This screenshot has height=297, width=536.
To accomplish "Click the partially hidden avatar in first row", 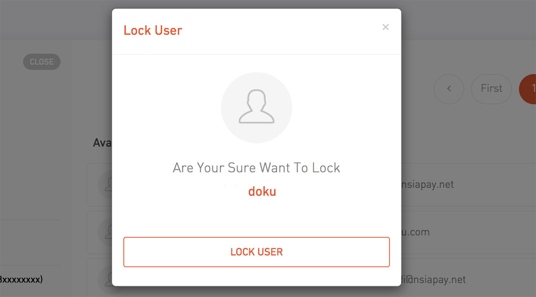I will (105, 185).
